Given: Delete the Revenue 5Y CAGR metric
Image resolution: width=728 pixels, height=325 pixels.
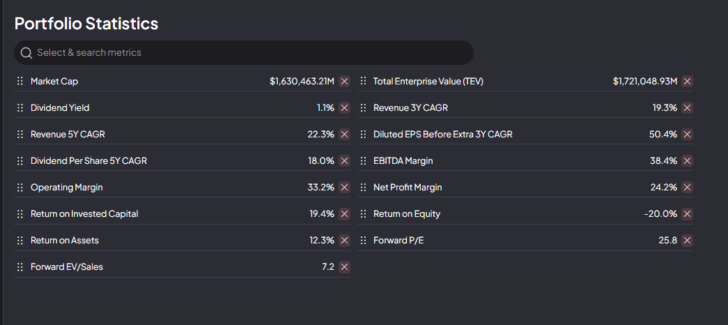Looking at the screenshot, I should [344, 135].
